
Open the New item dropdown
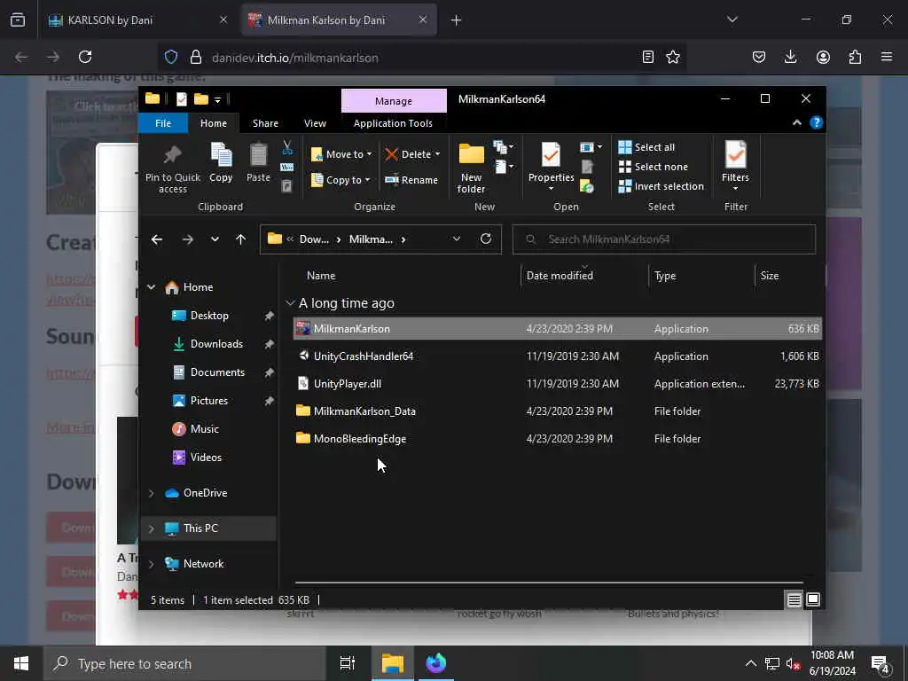(x=504, y=147)
